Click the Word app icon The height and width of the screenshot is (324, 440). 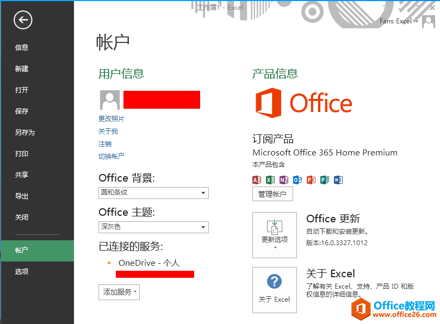338,180
